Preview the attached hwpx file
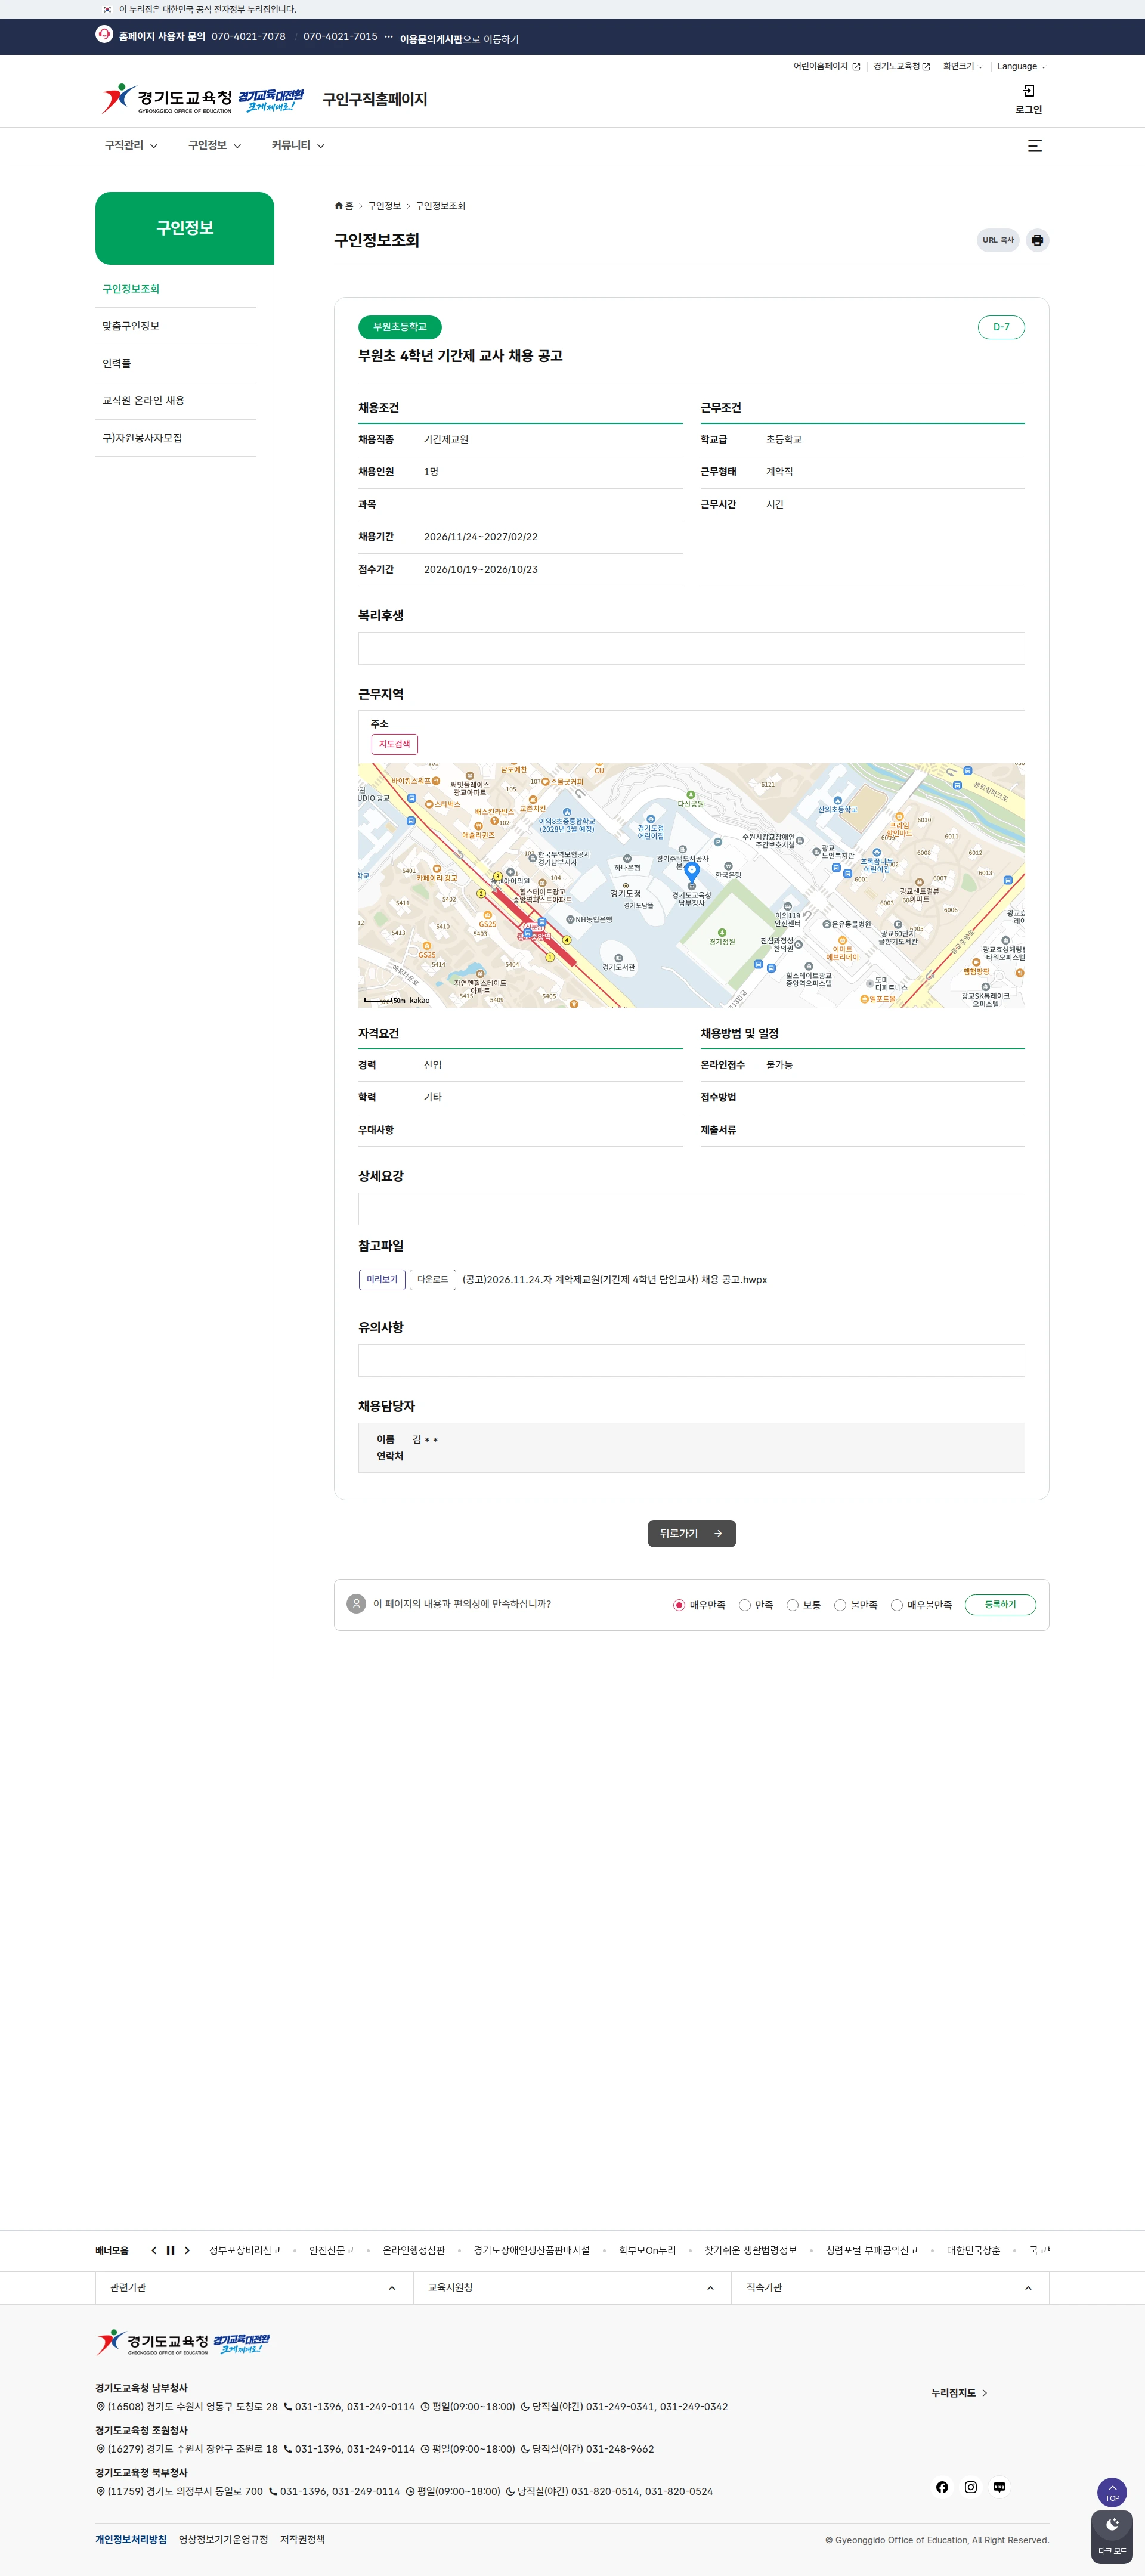 click(382, 1280)
